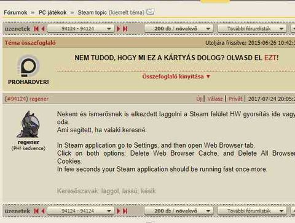Jump to last page in top navigation bar
The height and width of the screenshot is (223, 295).
pos(125,29)
